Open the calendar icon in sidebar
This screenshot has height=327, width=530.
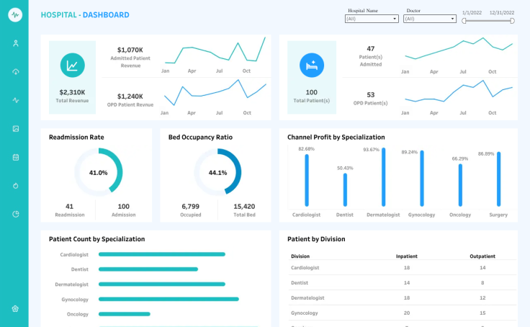point(16,157)
